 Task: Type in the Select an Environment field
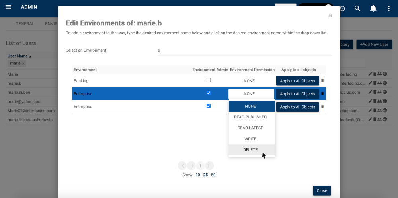pos(244,50)
